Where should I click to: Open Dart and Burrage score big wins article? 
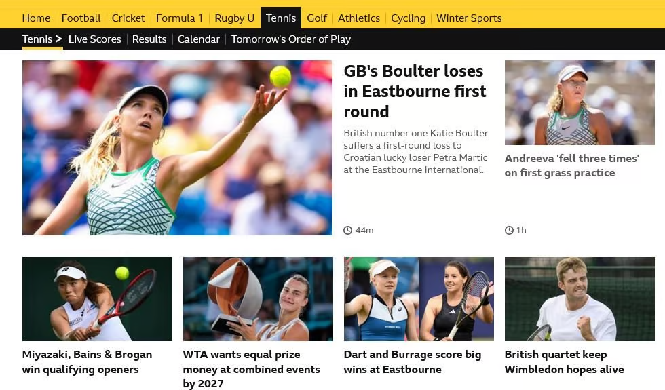pos(413,362)
